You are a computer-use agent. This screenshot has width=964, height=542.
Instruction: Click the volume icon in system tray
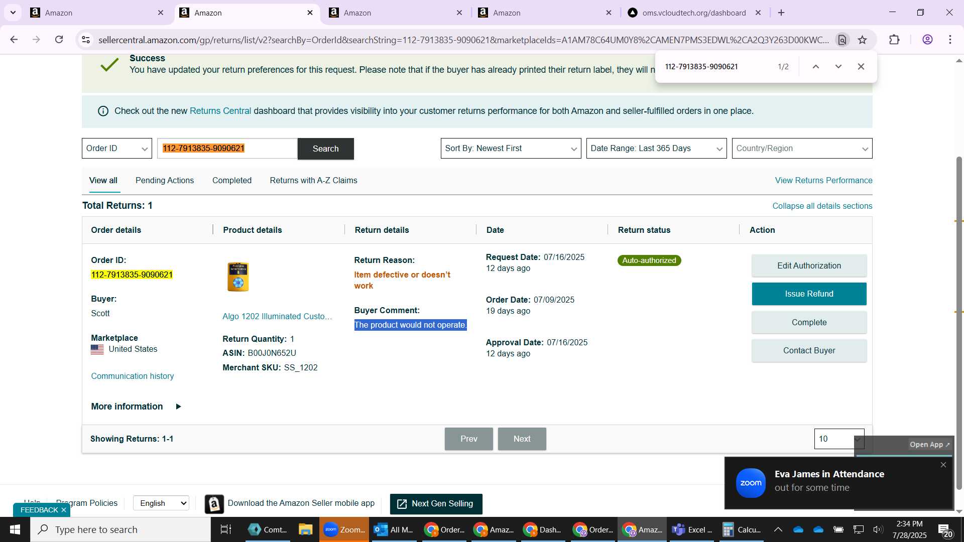(878, 529)
